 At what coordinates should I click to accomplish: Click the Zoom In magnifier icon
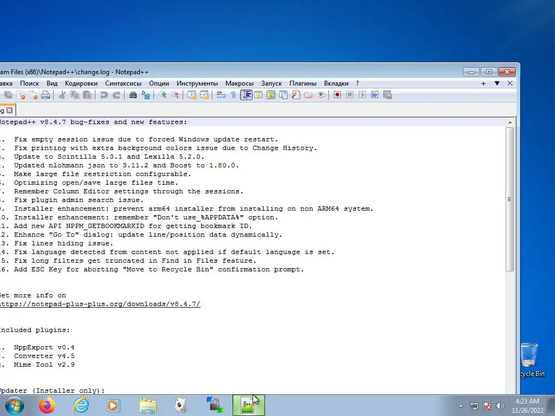point(163,95)
